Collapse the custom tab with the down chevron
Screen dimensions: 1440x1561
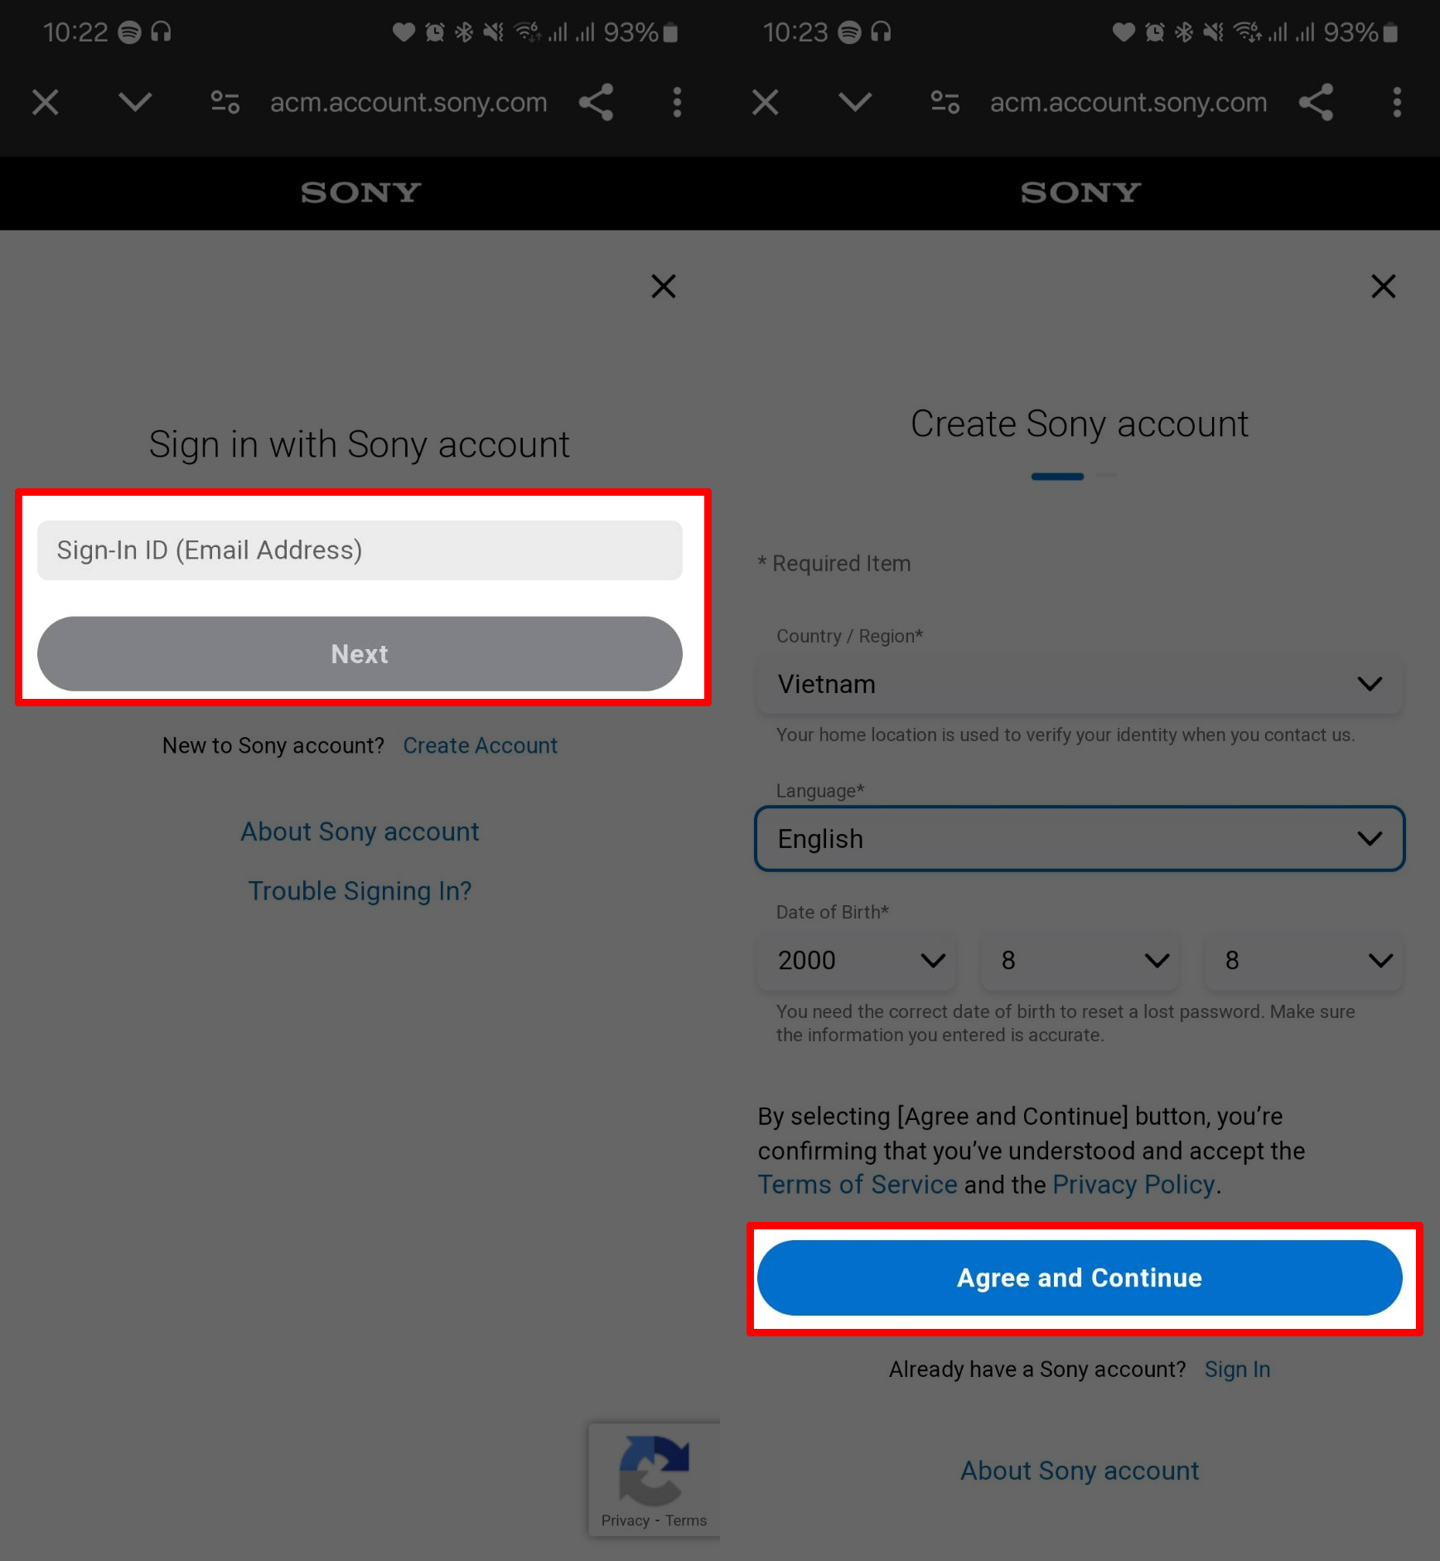tap(135, 102)
